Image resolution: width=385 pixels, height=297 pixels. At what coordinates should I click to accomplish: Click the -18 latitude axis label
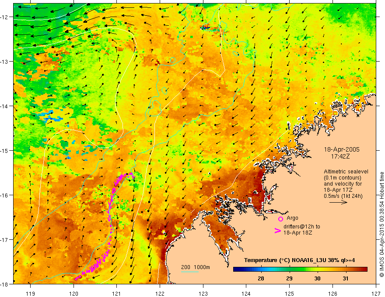[x=5, y=284]
